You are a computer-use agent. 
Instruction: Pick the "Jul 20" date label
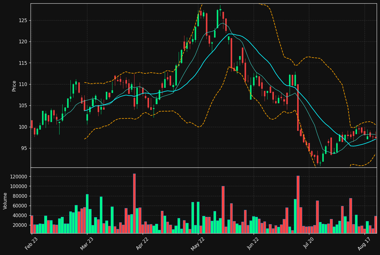pos(309,244)
